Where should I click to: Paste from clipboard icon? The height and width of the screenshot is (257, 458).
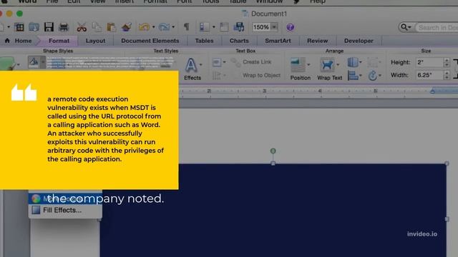[x=112, y=27]
